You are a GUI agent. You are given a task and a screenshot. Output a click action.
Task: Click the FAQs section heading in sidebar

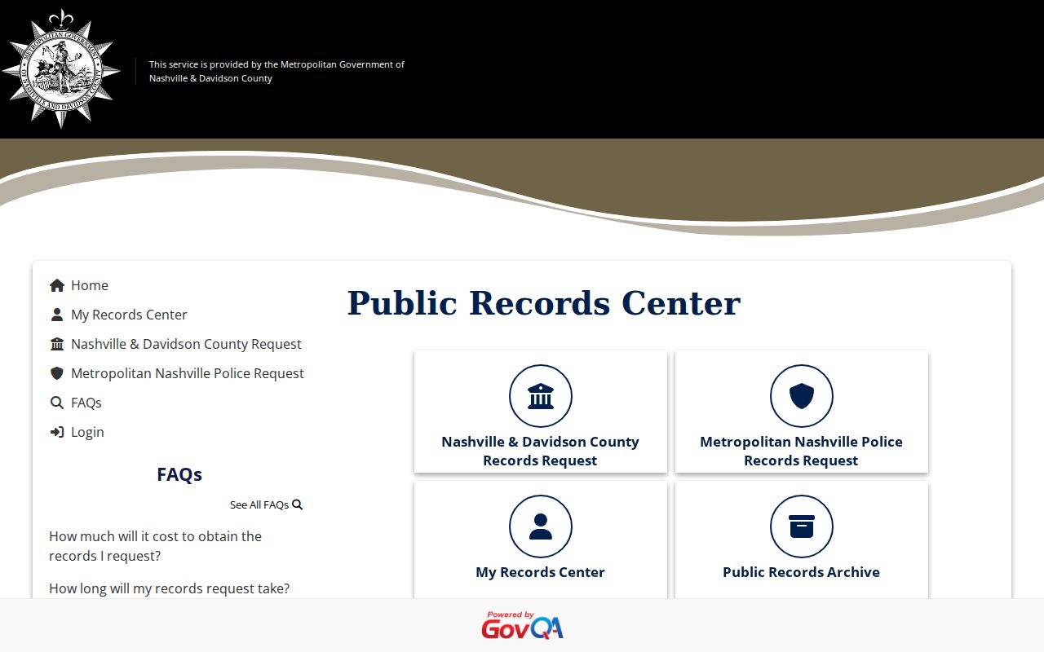[x=179, y=474]
